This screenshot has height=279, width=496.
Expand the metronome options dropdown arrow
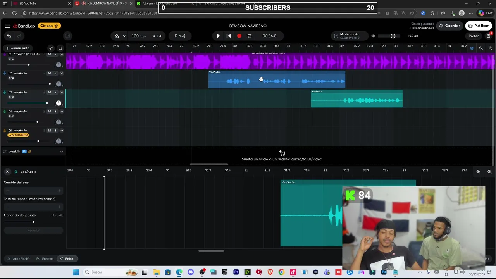[x=124, y=36]
